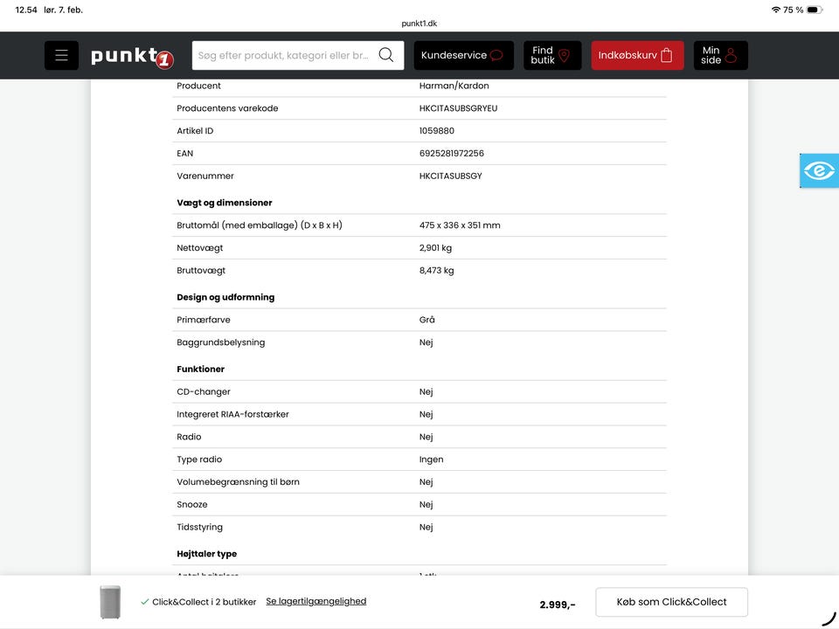Click the Snooze label
Screen dimensions: 839x629
(x=192, y=504)
